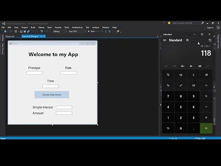
Task: Click the account settings icon beside Sign in
Action: click(x=218, y=28)
